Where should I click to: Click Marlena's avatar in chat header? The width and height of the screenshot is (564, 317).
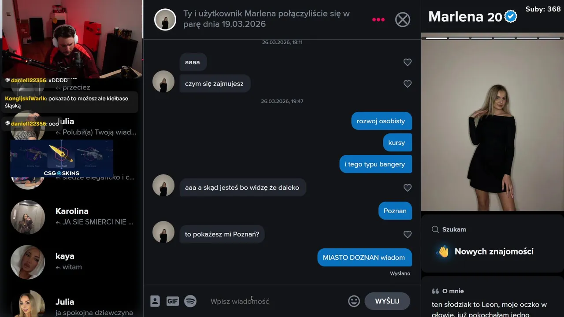(x=165, y=19)
